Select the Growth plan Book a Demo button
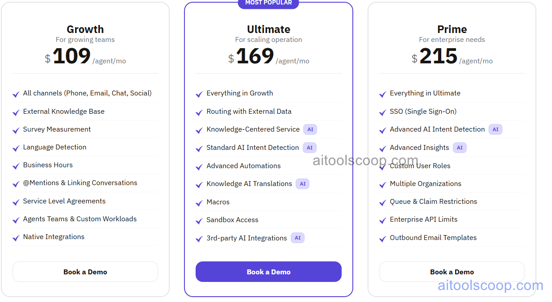Viewport: 552px width, 302px height. (85, 272)
